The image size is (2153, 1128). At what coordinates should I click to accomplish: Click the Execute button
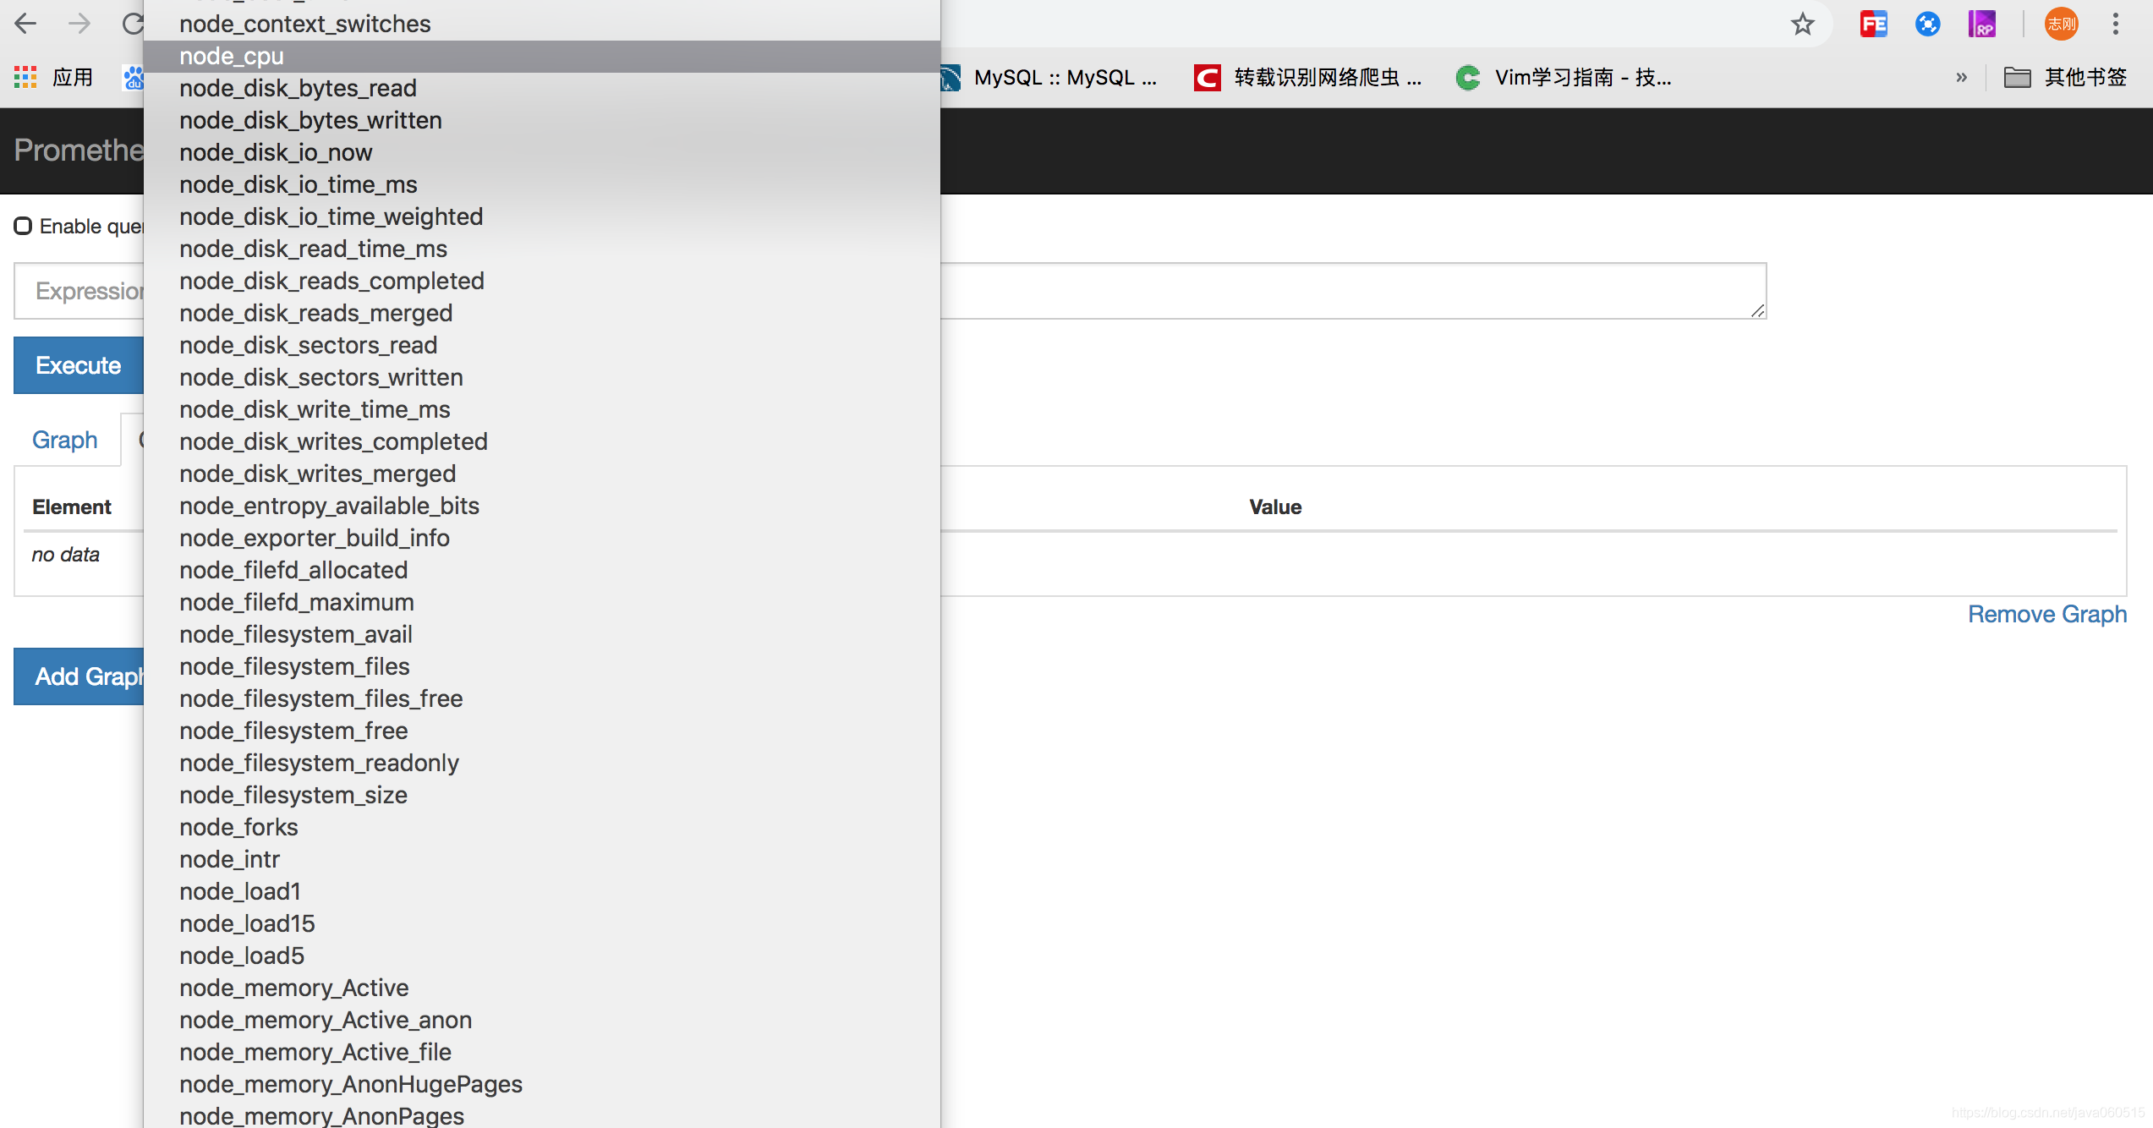[79, 365]
